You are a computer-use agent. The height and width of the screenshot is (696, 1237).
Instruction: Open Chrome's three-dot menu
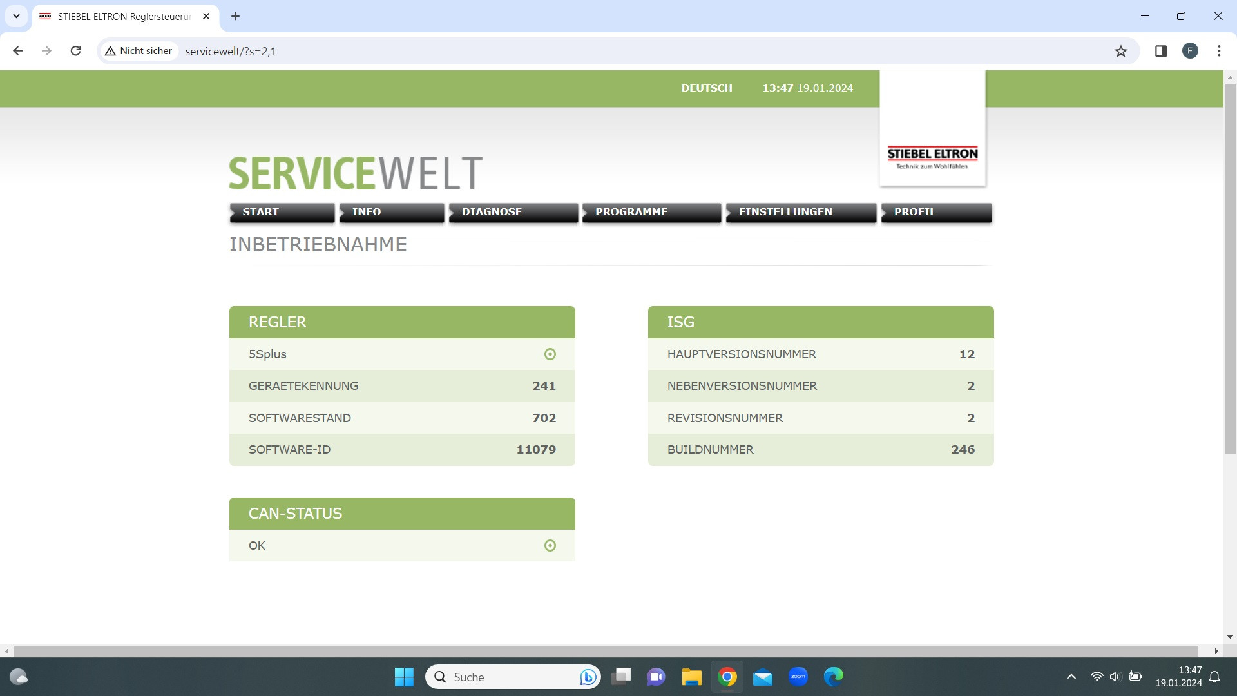pos(1219,51)
